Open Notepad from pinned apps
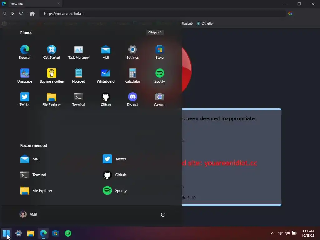The height and width of the screenshot is (240, 320). (x=78, y=76)
